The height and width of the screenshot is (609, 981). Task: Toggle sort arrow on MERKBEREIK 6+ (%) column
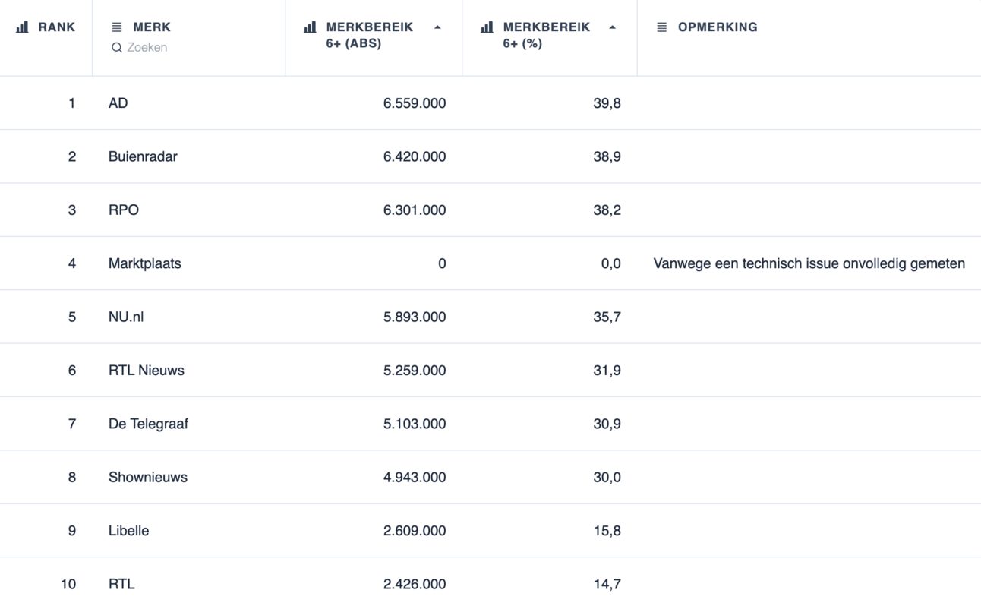coord(613,27)
